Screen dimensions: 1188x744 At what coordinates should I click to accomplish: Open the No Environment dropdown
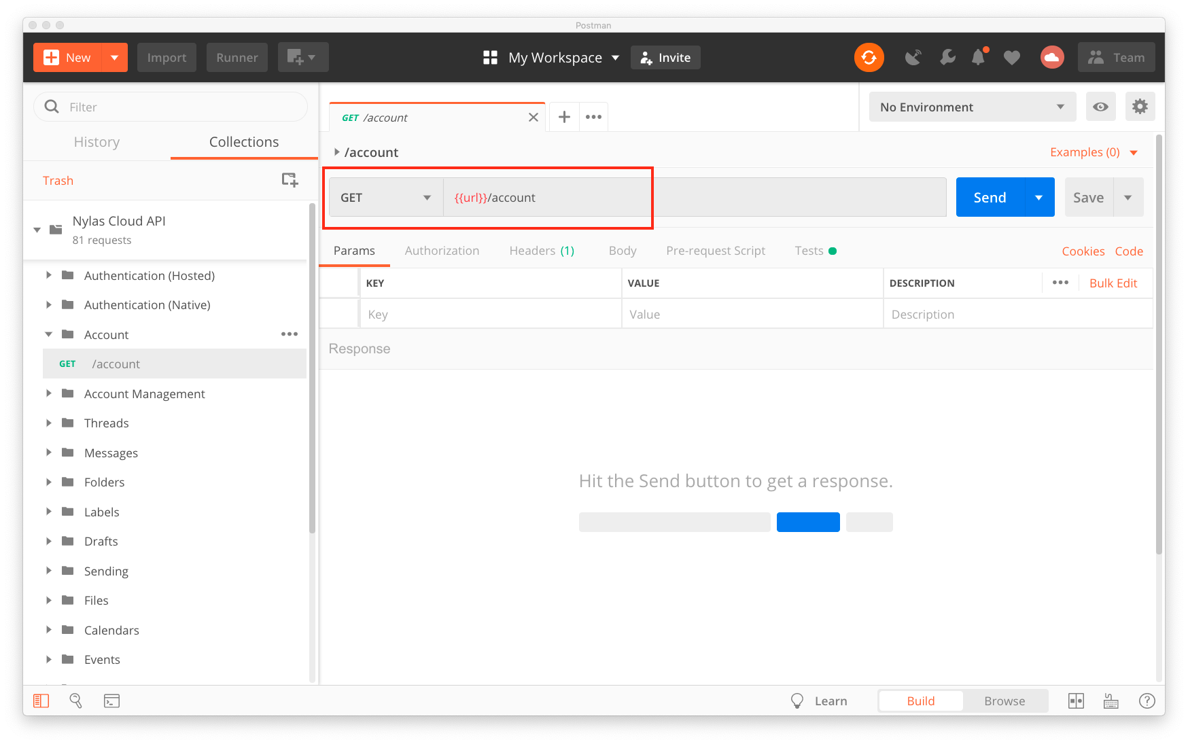[x=973, y=107]
